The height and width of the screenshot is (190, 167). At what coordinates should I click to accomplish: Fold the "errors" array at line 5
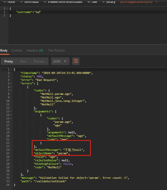[x=11, y=83]
